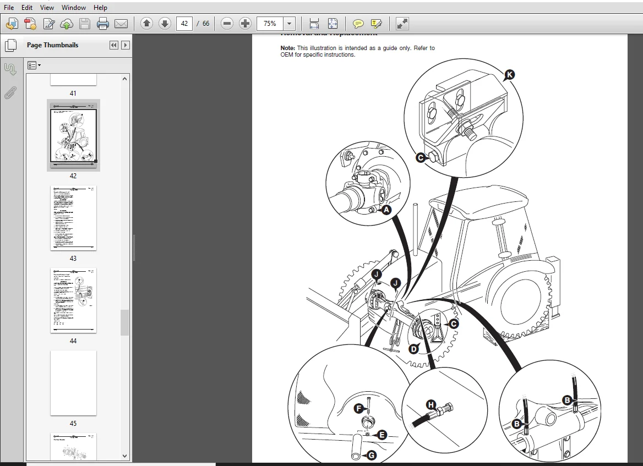Open the zoom percentage dropdown arrow
This screenshot has width=643, height=466.
(290, 23)
